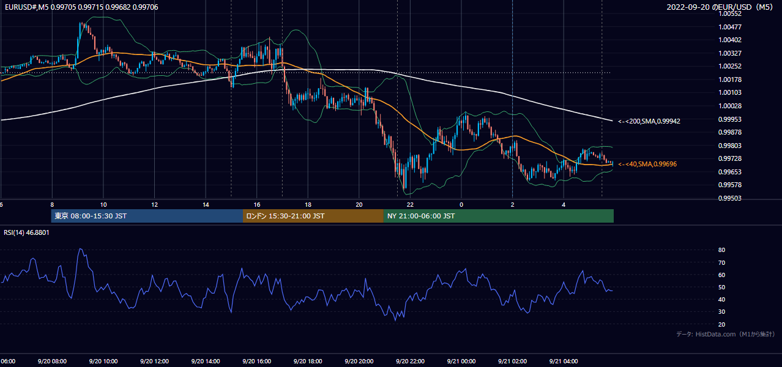Screen dimensions: 782x367
Task: Select the 200 SMA 0.99942 label
Action: 649,121
